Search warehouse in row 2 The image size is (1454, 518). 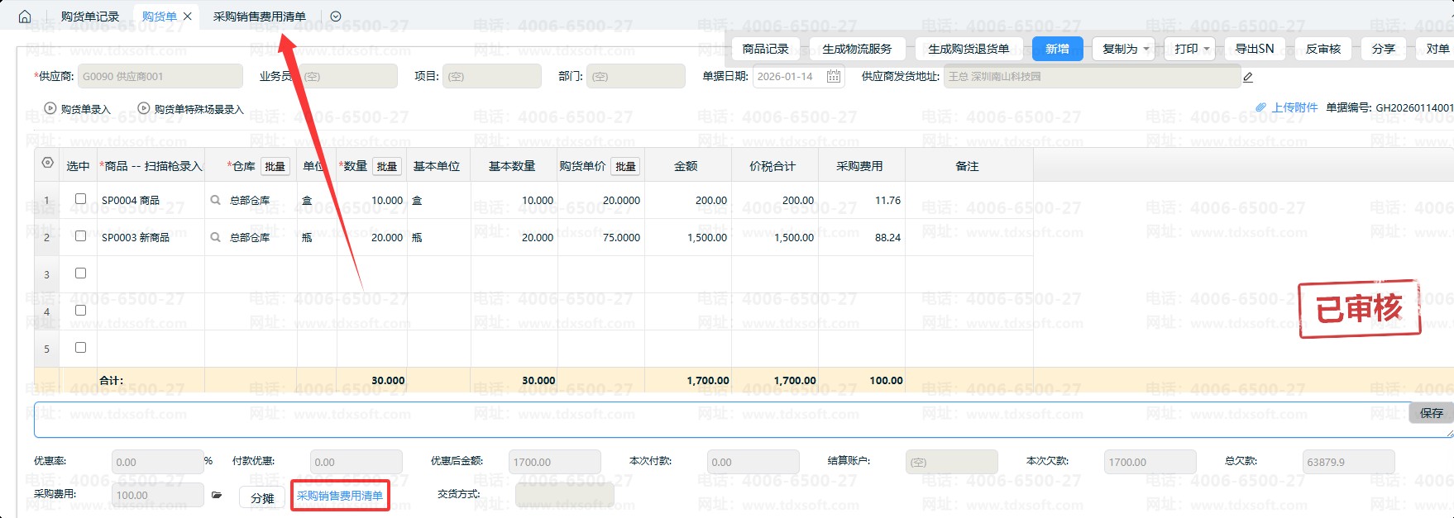216,238
